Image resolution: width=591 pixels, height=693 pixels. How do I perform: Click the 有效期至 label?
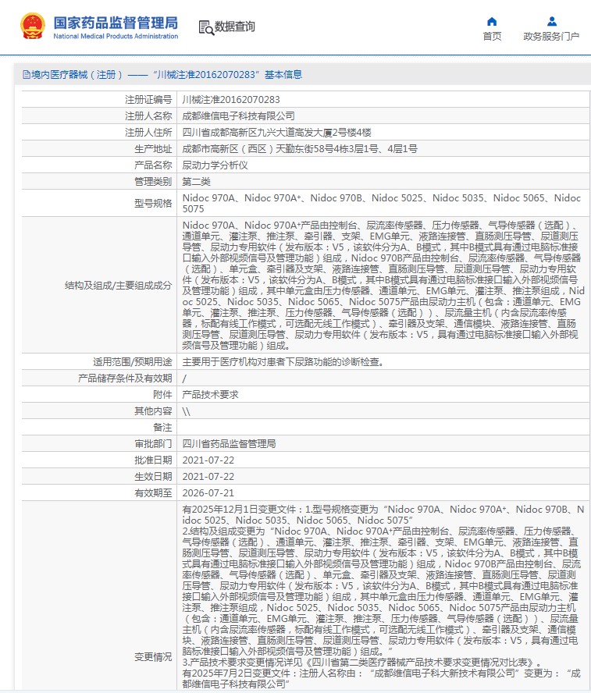[x=153, y=492]
